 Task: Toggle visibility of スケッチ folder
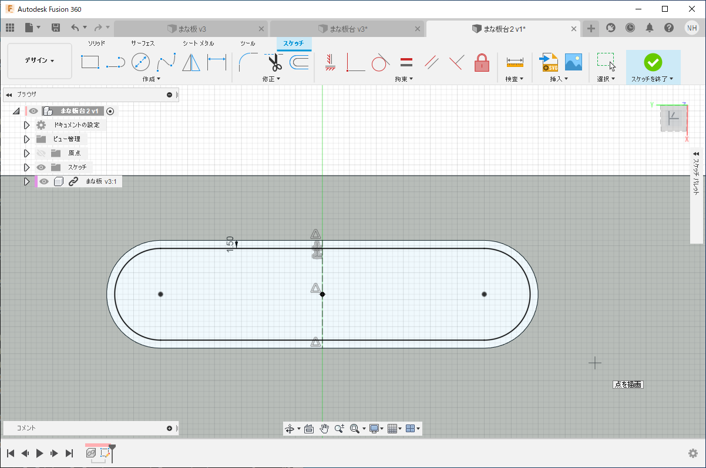click(41, 167)
